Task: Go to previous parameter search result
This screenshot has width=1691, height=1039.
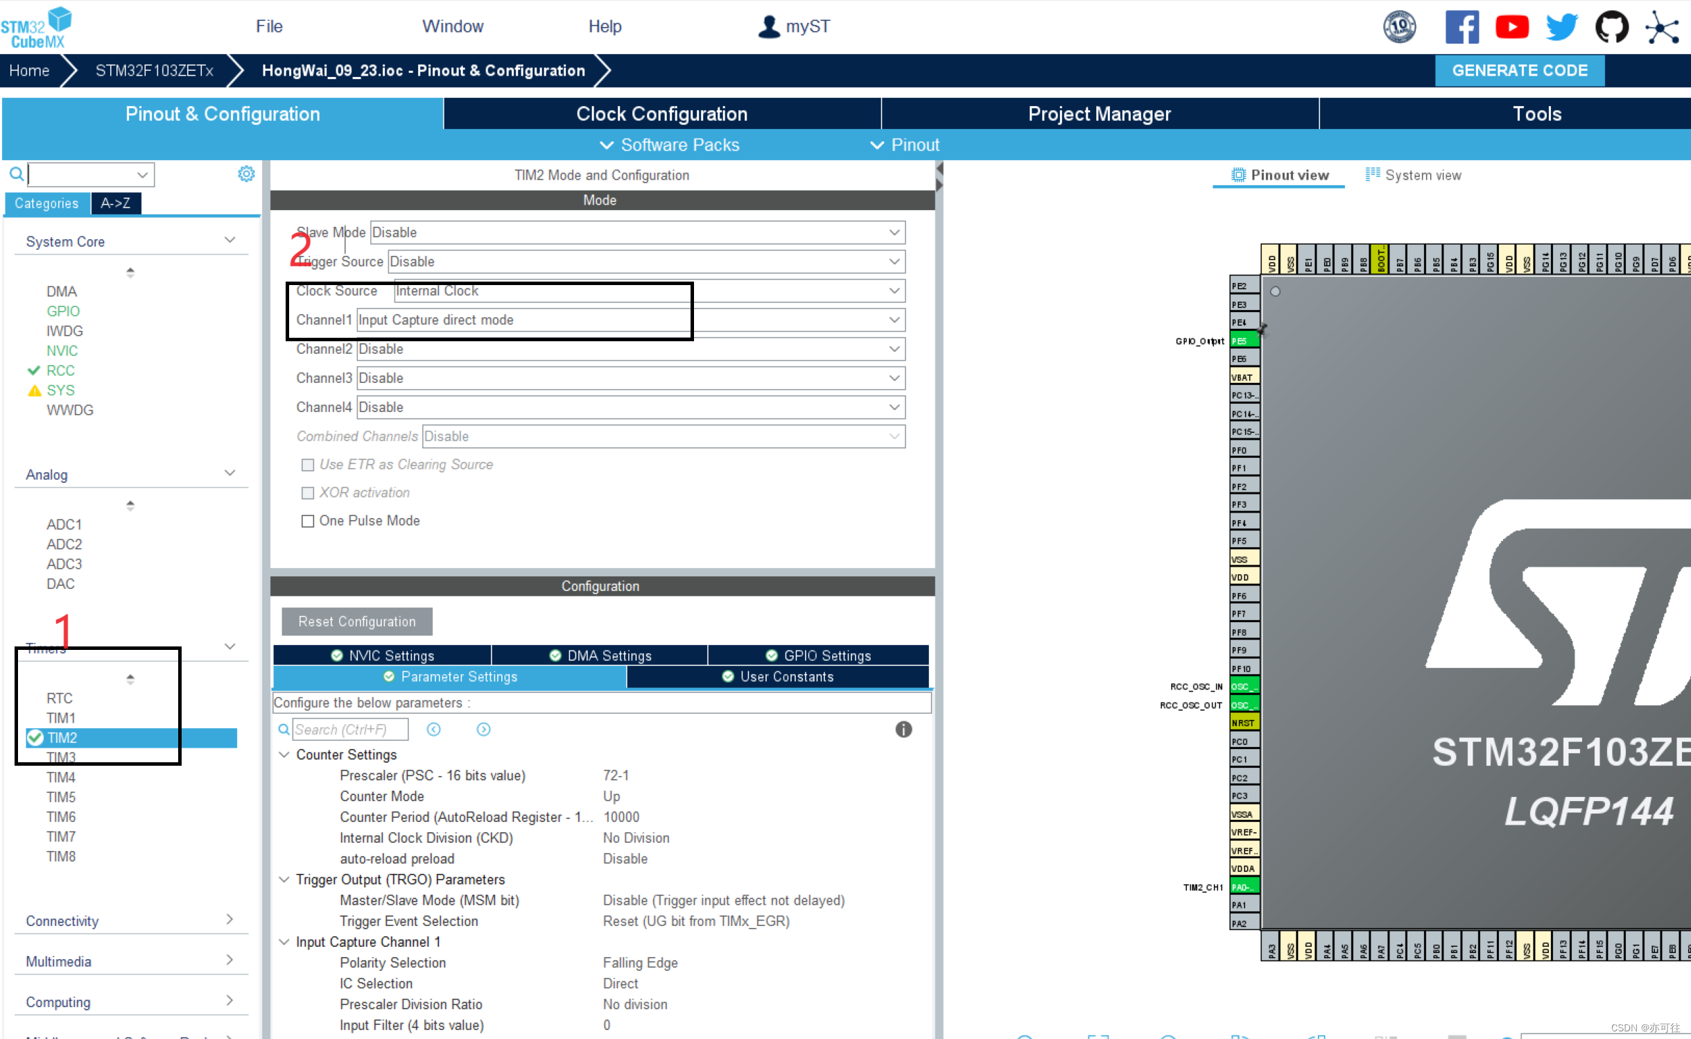Action: [x=434, y=729]
